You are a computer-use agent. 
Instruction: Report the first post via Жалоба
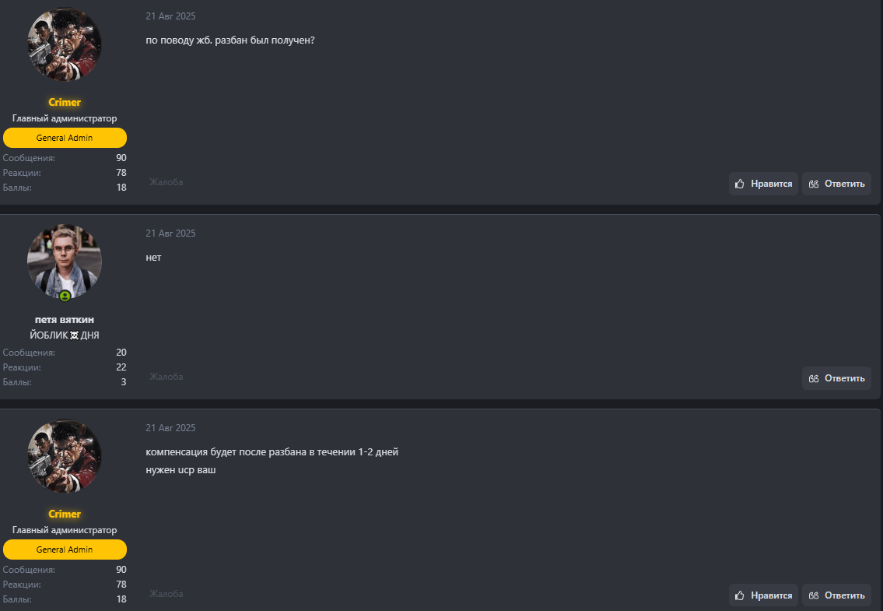[x=166, y=182]
